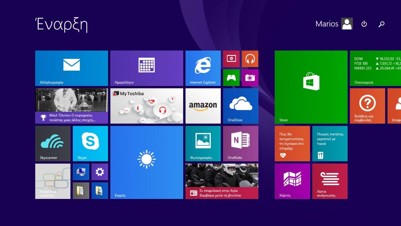The image size is (401, 226).
Task: Open the Amazon tile
Action: 203,106
